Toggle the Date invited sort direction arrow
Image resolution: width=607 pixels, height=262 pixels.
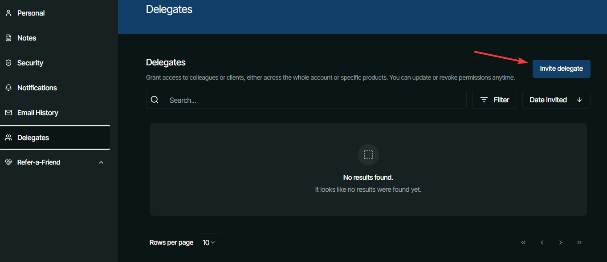[x=580, y=99]
